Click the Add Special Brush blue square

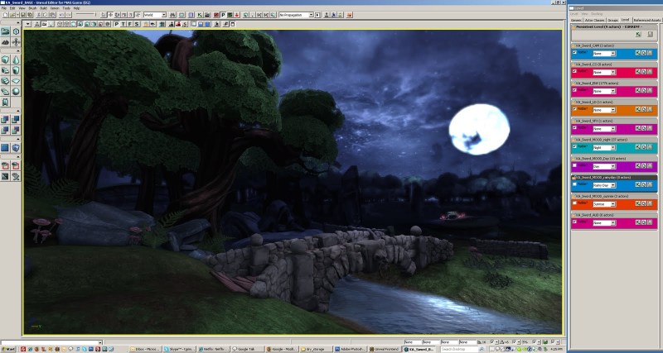(x=5, y=148)
